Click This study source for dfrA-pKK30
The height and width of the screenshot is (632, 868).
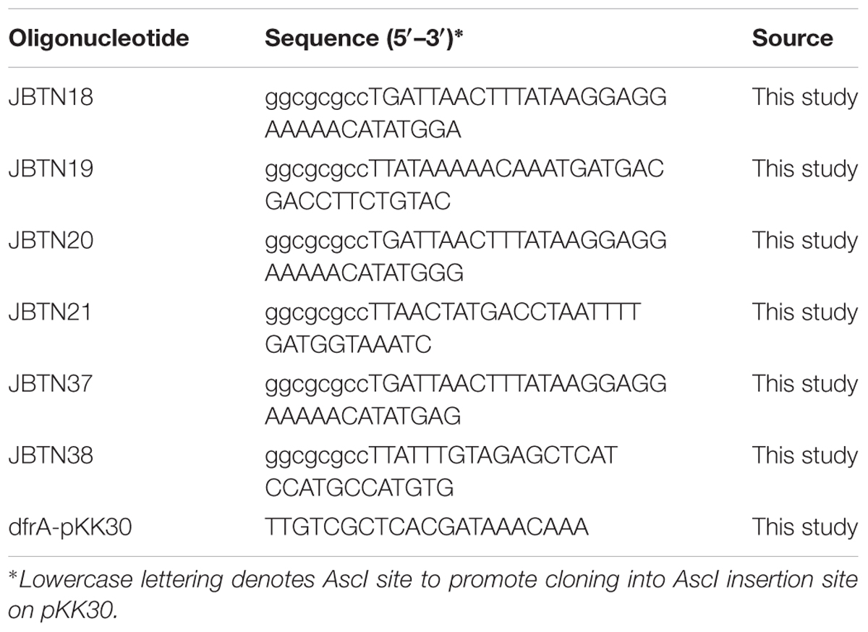[x=805, y=527]
